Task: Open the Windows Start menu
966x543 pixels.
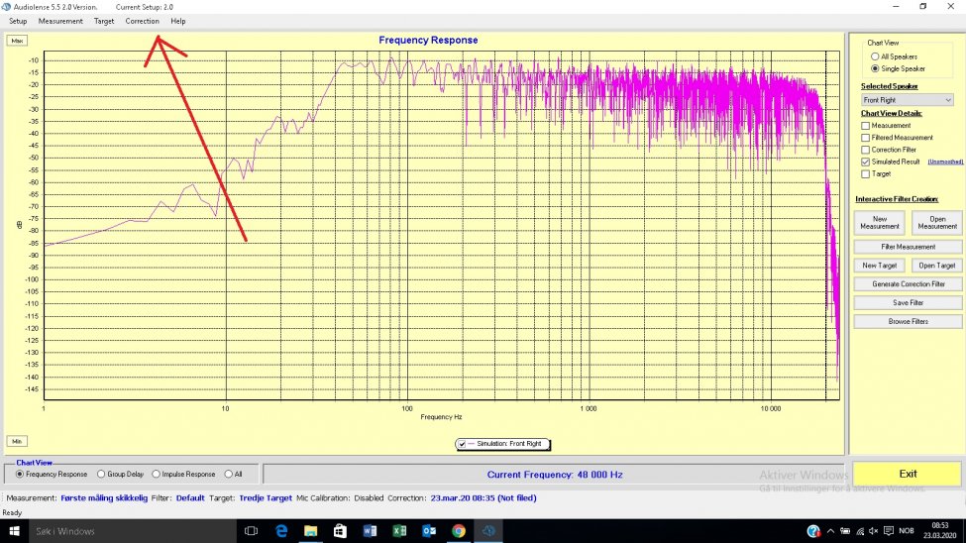Action: pyautogui.click(x=14, y=531)
